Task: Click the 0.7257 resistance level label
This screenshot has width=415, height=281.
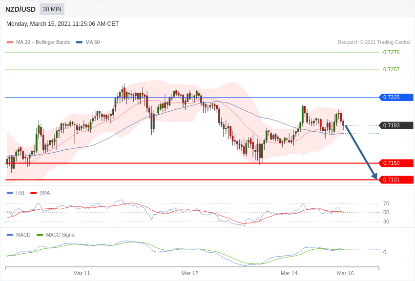Action: pos(391,69)
